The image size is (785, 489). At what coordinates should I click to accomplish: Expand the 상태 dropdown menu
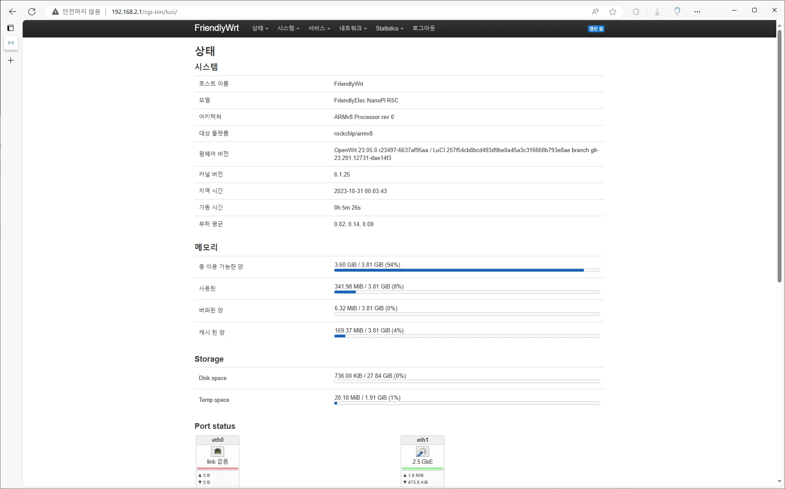260,28
